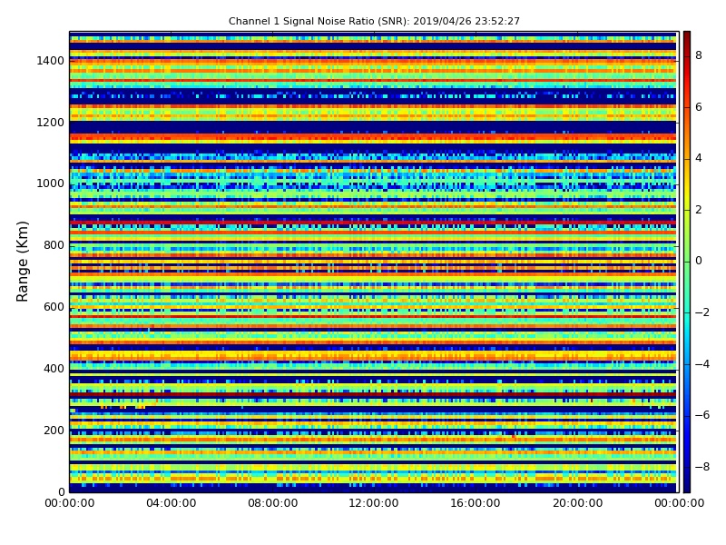This screenshot has height=545, width=726.
Task: Click the 600 range tick label
Action: click(54, 307)
